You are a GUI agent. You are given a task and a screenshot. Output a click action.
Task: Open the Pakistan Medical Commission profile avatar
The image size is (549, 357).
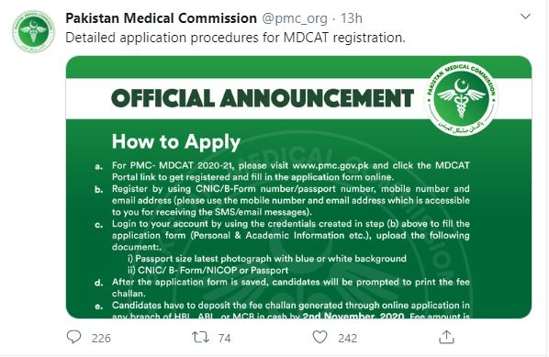(x=34, y=31)
